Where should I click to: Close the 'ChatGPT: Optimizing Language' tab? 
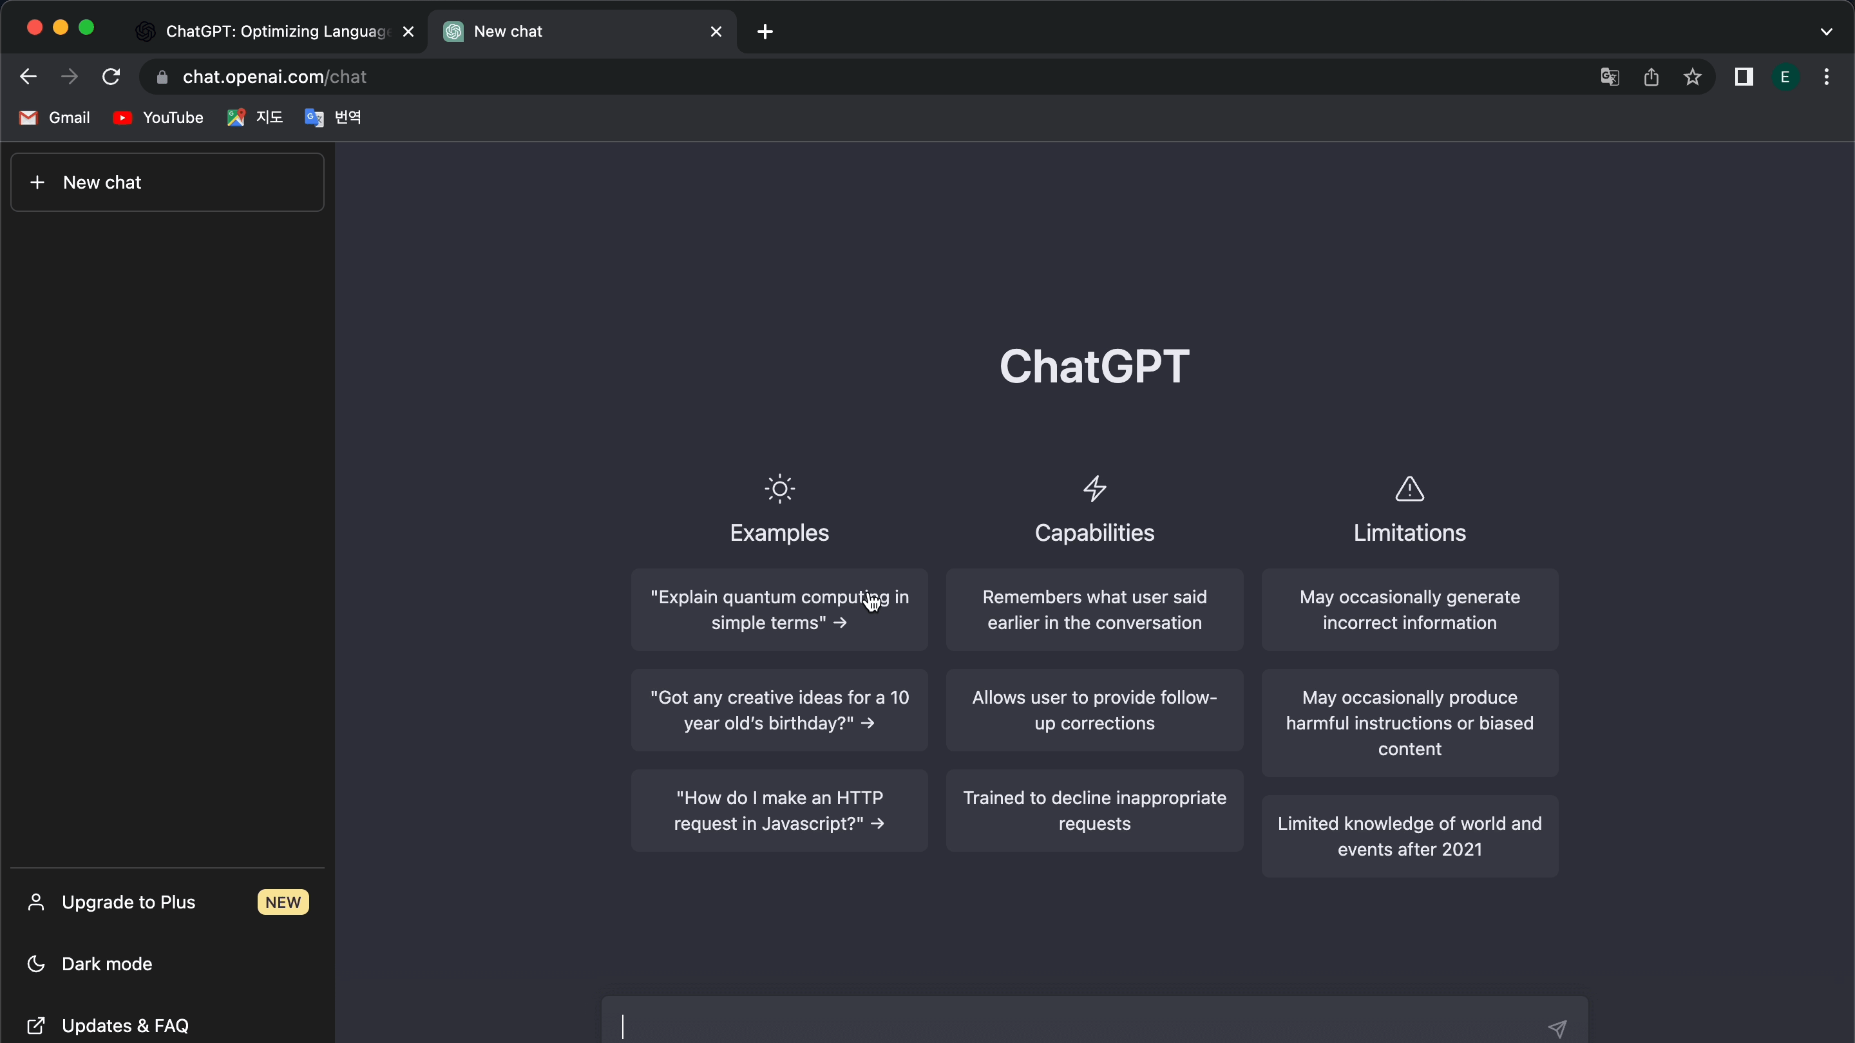click(408, 32)
